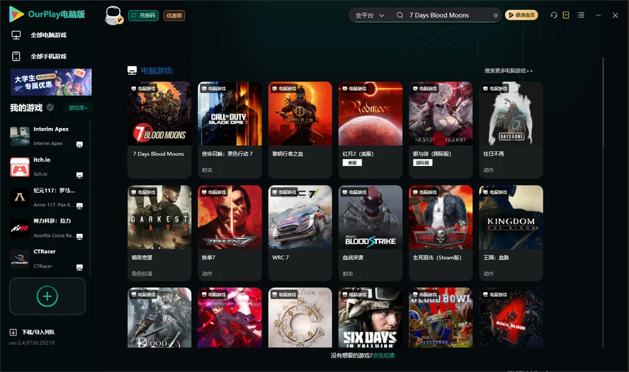Image resolution: width=629 pixels, height=372 pixels.
Task: Open Call of Duty Black Ops 7 card
Action: tap(230, 130)
